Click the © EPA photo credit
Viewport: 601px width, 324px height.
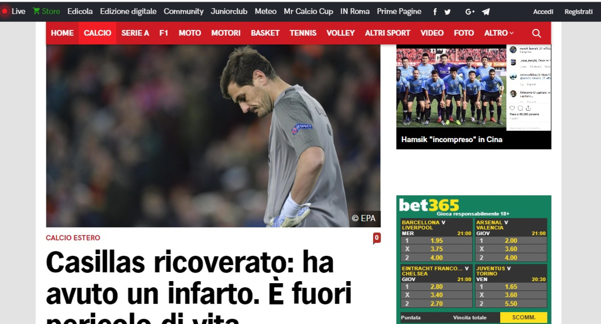pyautogui.click(x=363, y=219)
